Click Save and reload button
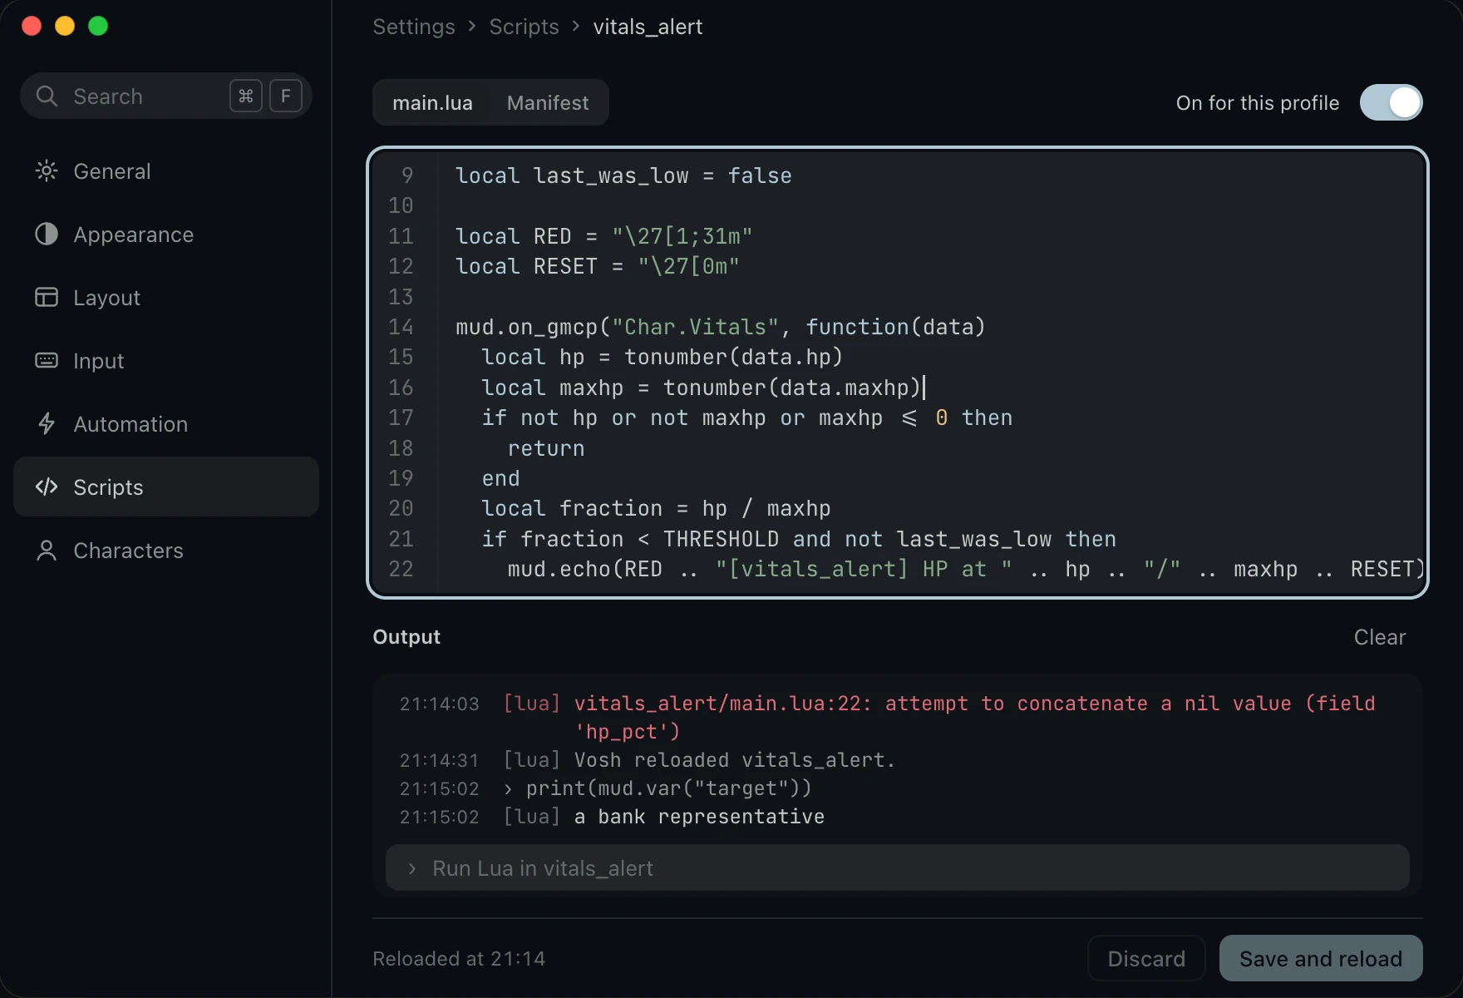1463x998 pixels. point(1321,959)
